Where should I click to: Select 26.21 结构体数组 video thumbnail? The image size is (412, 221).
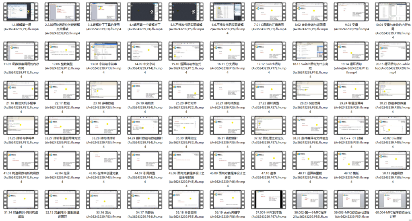[x=228, y=90]
